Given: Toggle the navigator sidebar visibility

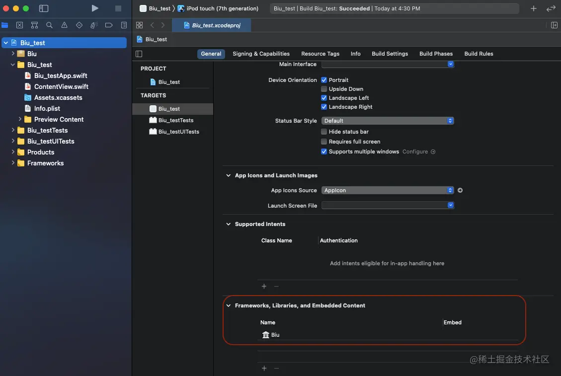Looking at the screenshot, I should pos(44,8).
